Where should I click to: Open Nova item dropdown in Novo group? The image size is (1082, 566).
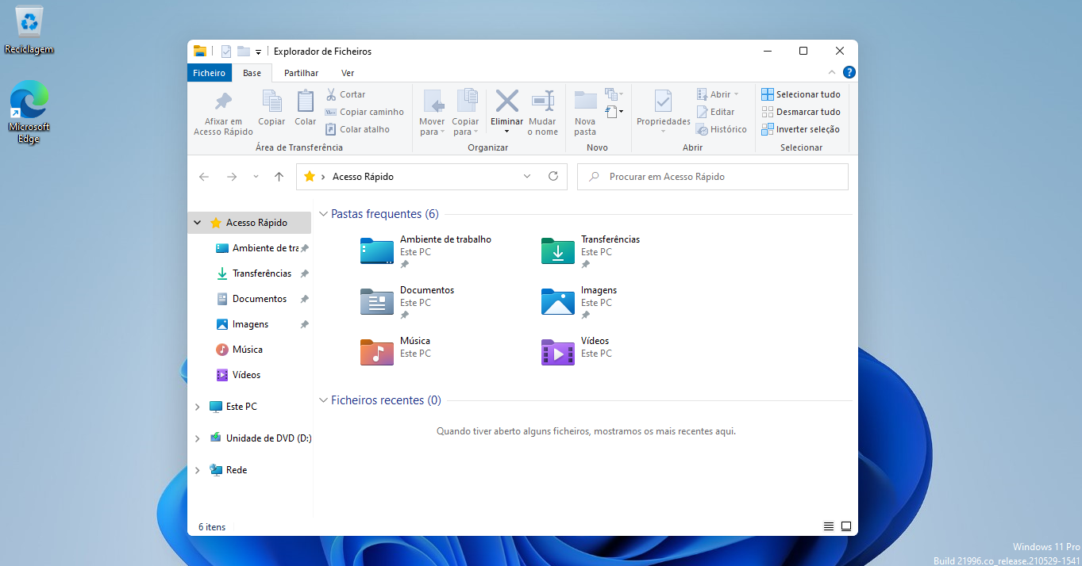pos(614,94)
